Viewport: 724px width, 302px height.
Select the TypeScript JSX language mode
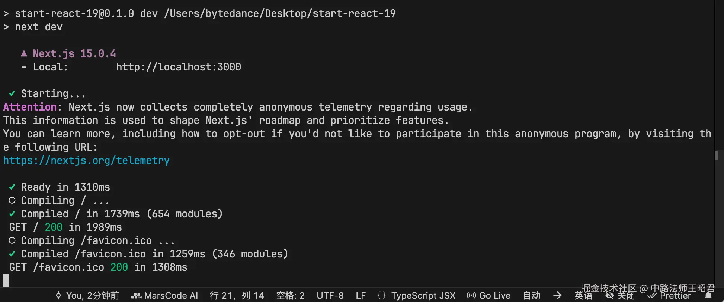423,296
